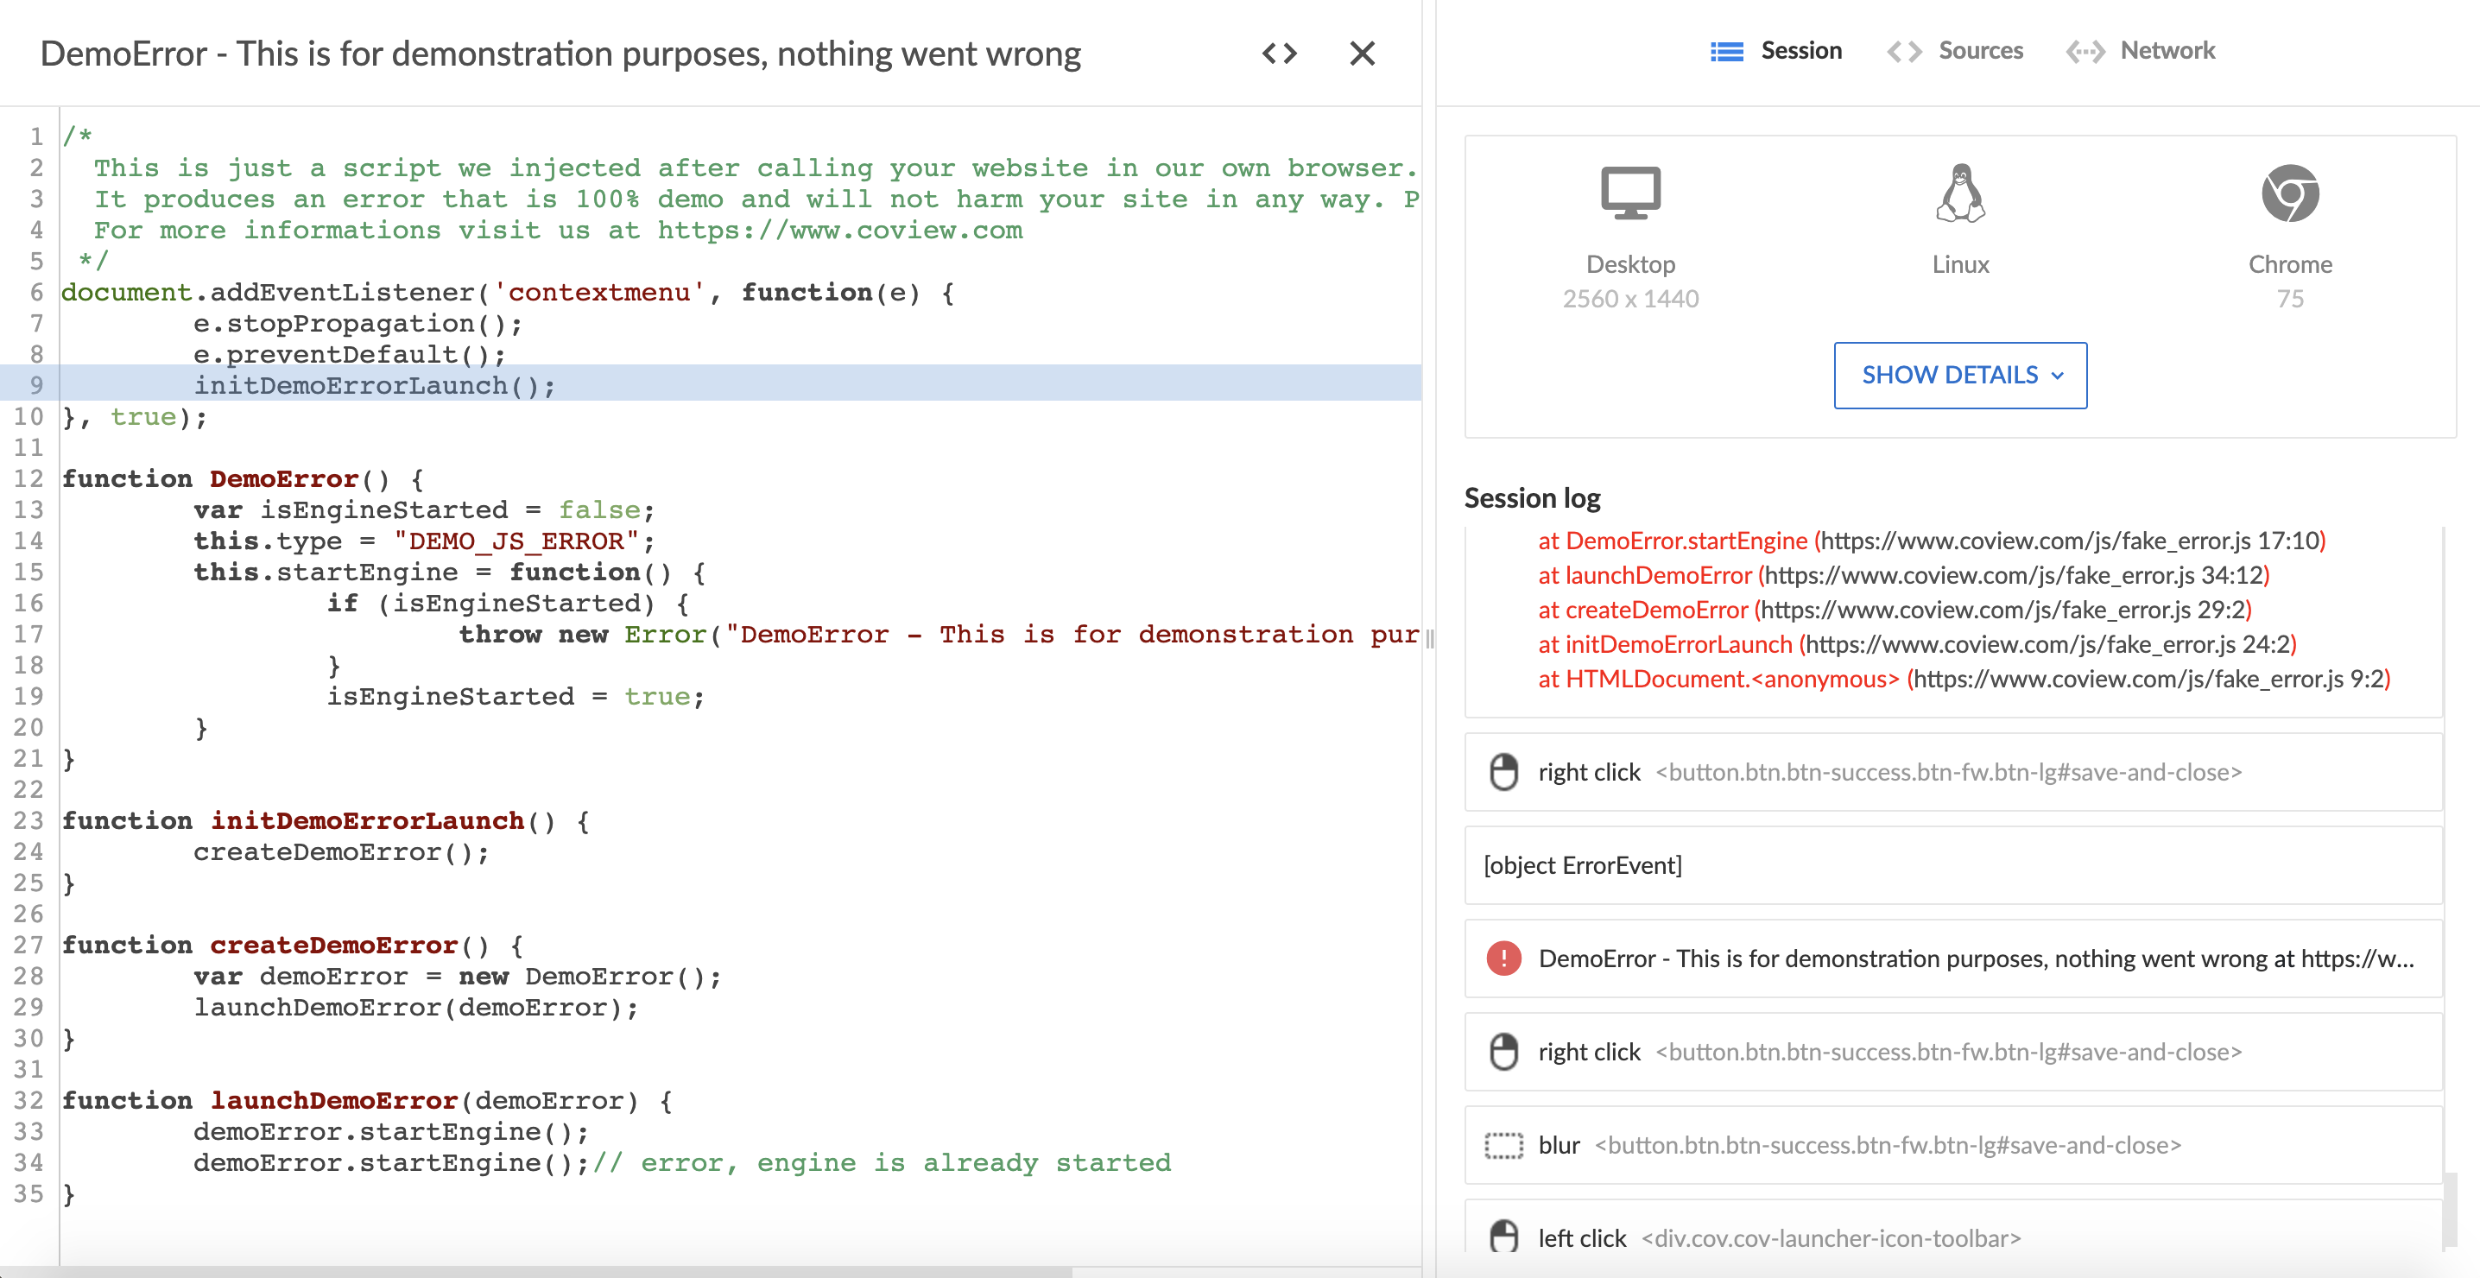This screenshot has height=1278, width=2480.
Task: Click the code brackets icon in error header
Action: point(1280,53)
